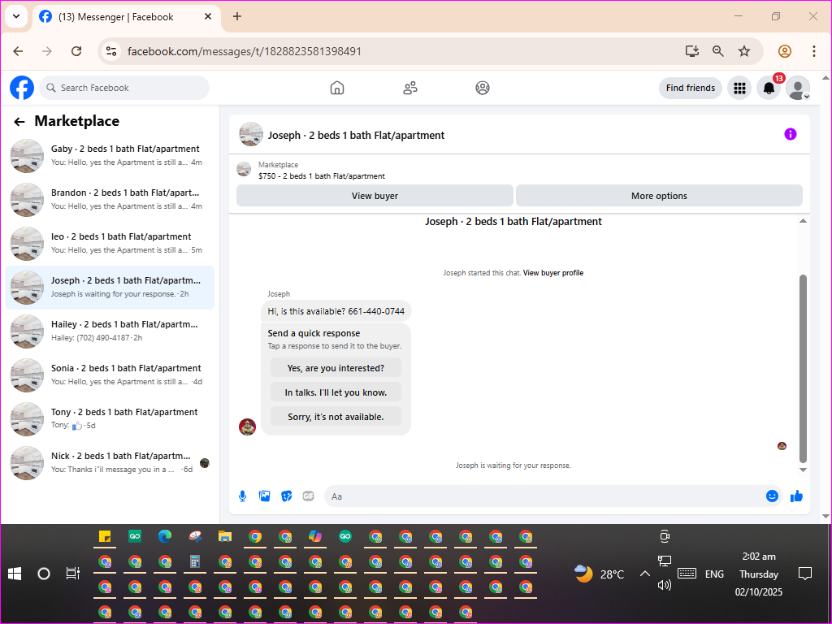
Task: Send a thumbs-up like
Action: (x=796, y=496)
